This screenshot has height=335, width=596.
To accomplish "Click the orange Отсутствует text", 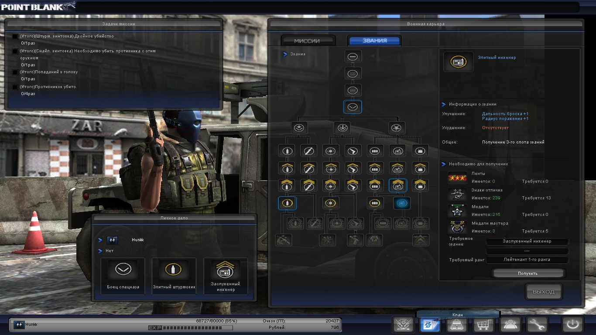I will 495,128.
